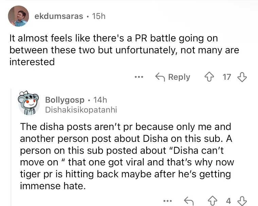Select the Dishakisikopatanhi user flair
The width and height of the screenshot is (258, 206).
click(81, 110)
